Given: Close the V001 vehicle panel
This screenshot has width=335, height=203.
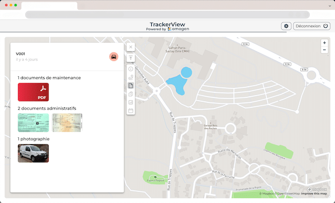Looking at the screenshot, I should pyautogui.click(x=131, y=47).
